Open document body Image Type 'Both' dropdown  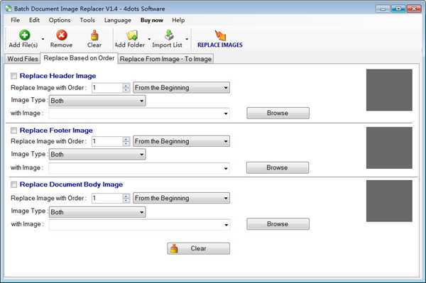[x=97, y=212]
